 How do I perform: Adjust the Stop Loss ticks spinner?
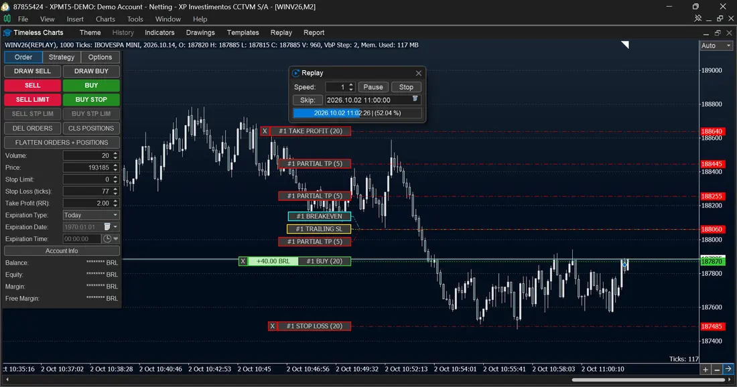coord(116,191)
